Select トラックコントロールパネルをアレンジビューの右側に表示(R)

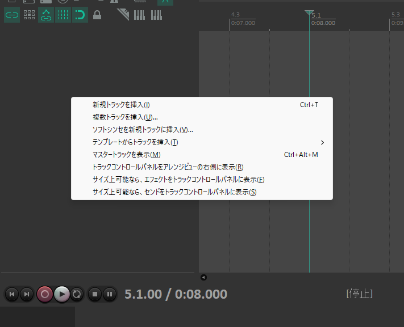click(202, 167)
